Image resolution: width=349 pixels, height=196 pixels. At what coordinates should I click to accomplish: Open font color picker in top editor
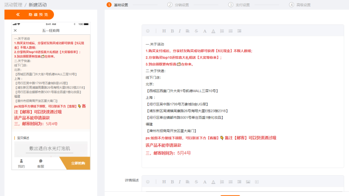tap(205, 31)
